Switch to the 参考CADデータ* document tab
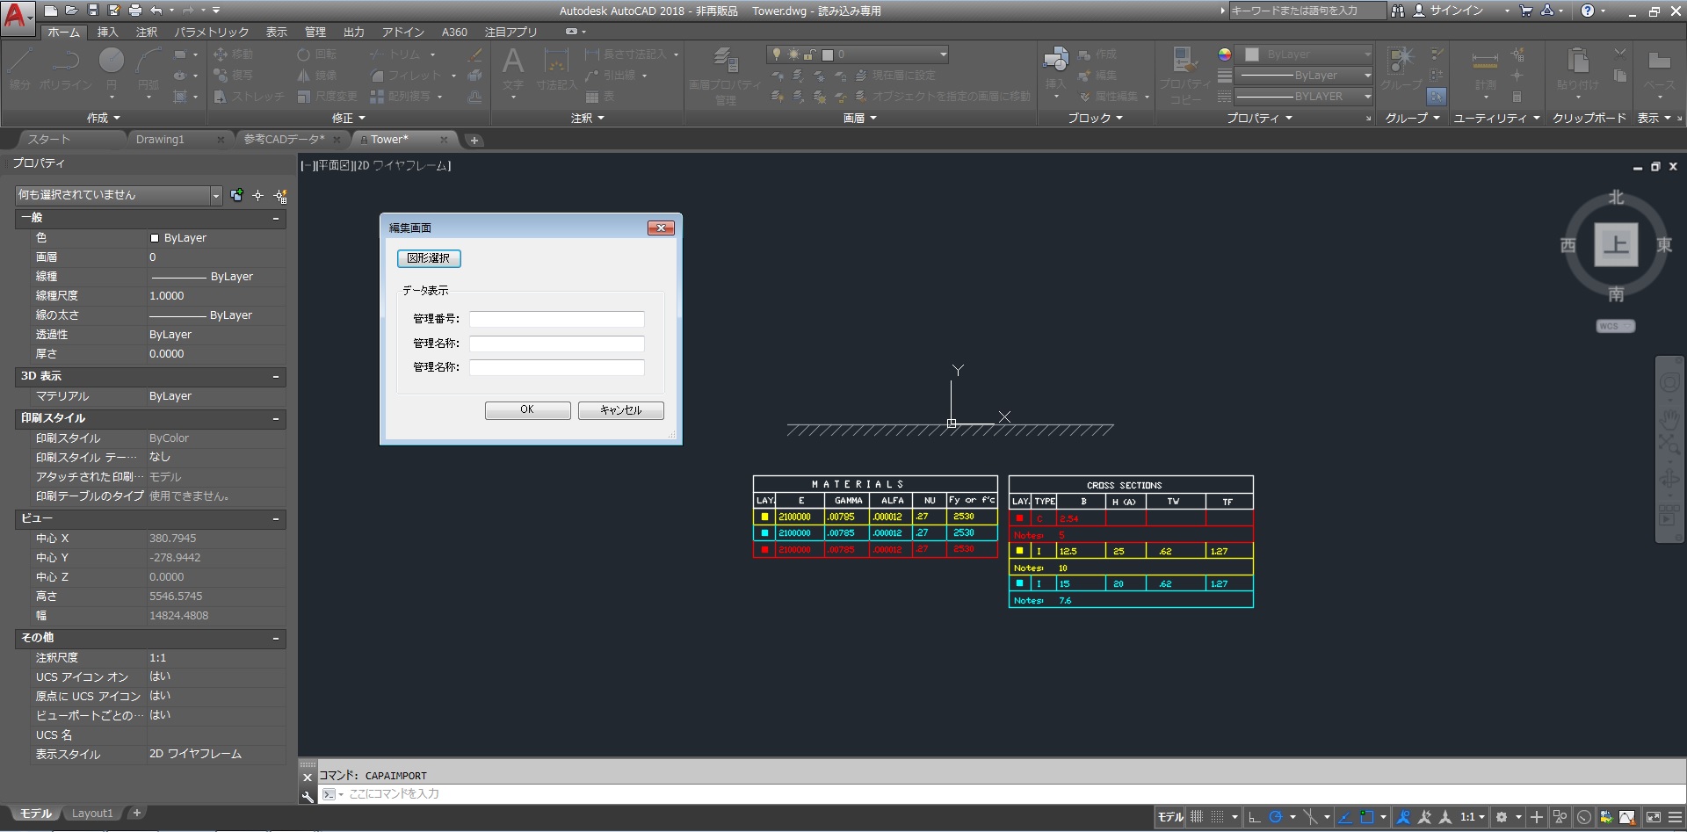This screenshot has height=832, width=1687. tap(284, 140)
